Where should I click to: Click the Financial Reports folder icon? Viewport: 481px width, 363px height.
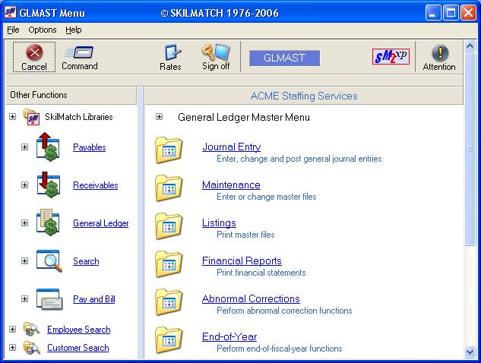[169, 264]
